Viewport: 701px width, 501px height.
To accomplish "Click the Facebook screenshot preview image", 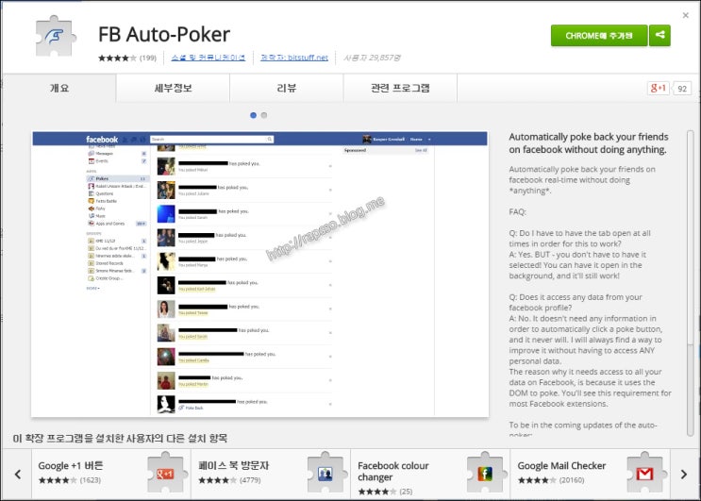I will (x=259, y=274).
